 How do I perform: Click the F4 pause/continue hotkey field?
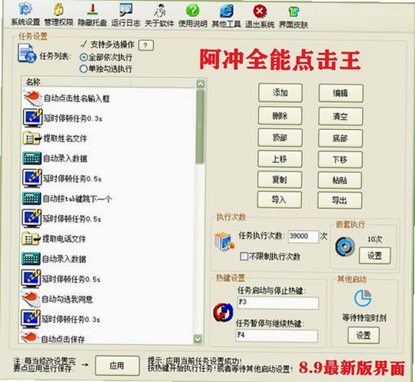click(x=277, y=336)
